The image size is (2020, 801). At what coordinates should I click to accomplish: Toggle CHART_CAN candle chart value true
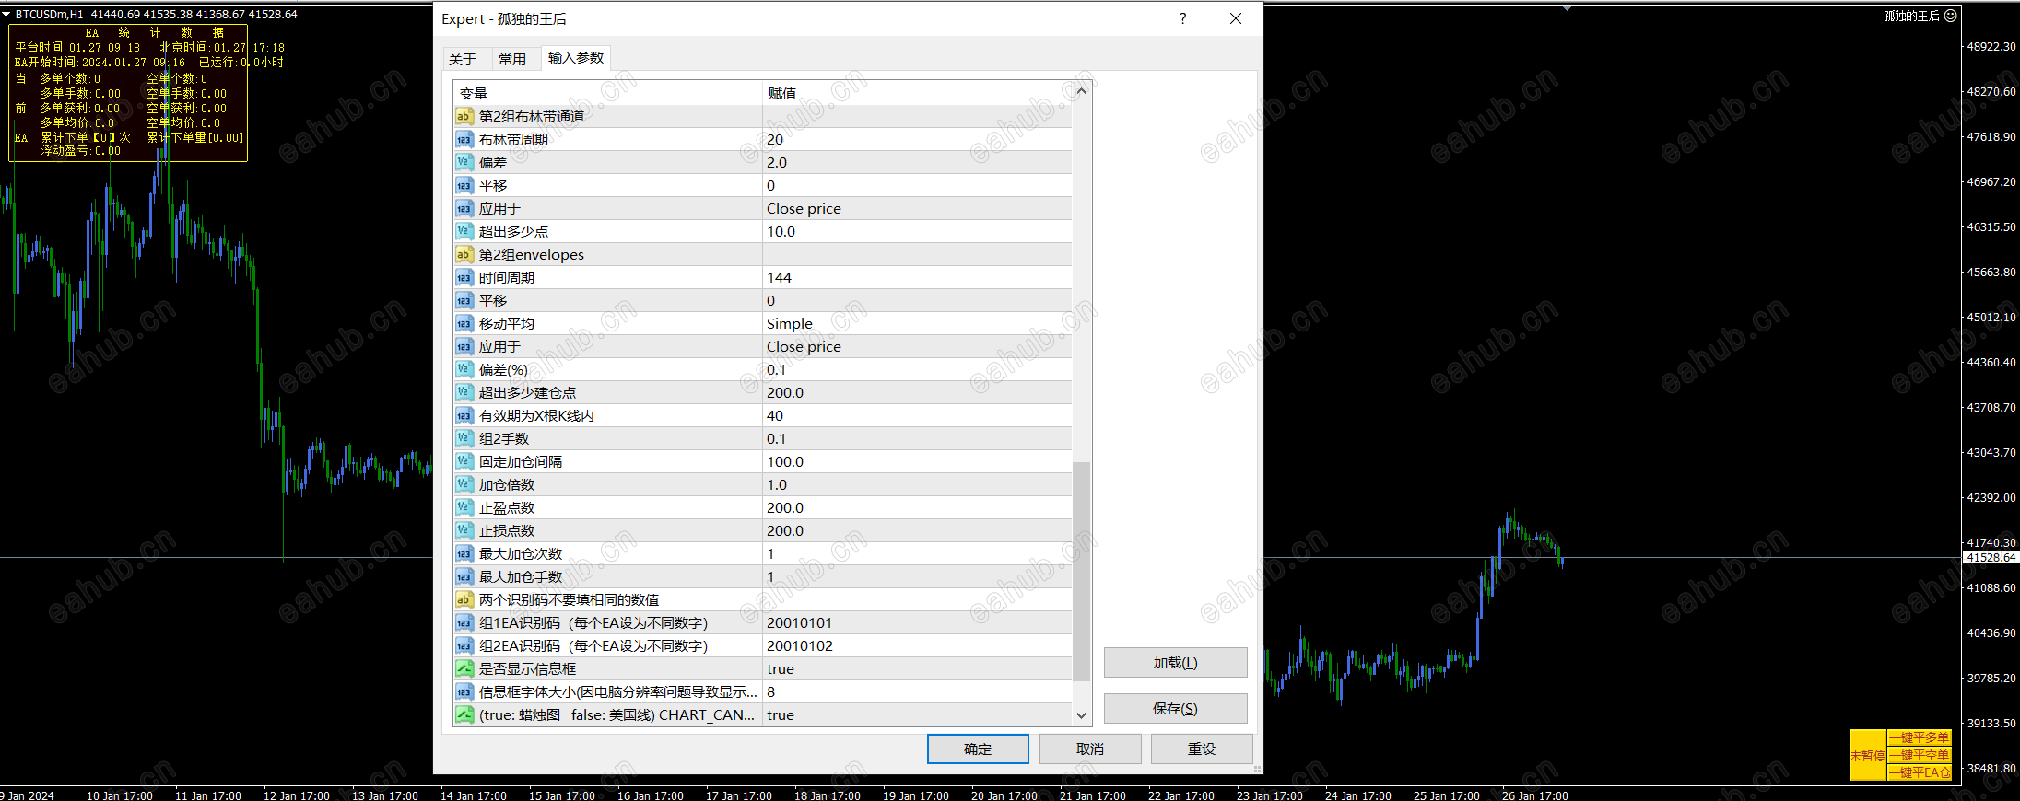pos(917,715)
